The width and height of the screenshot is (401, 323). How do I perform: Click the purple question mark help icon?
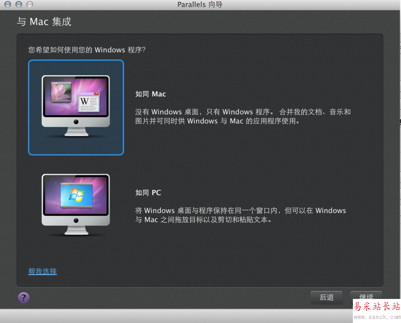coord(24,298)
